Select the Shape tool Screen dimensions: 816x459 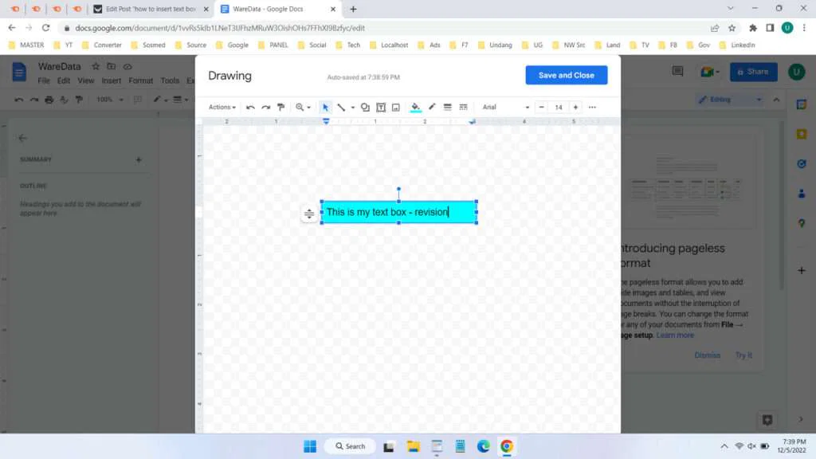point(365,107)
